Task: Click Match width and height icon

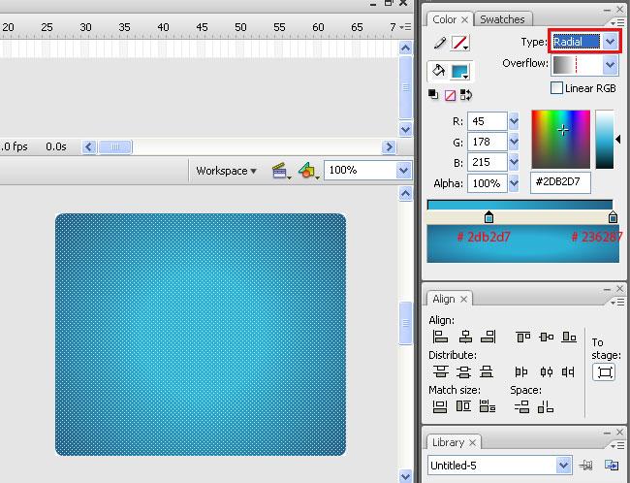Action: 488,406
